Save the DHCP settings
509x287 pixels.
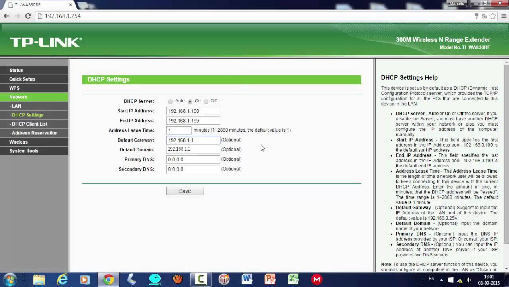pyautogui.click(x=185, y=191)
